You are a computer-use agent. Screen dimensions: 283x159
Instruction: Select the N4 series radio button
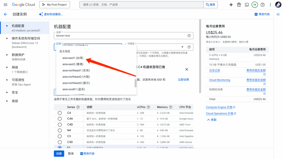click(60, 130)
